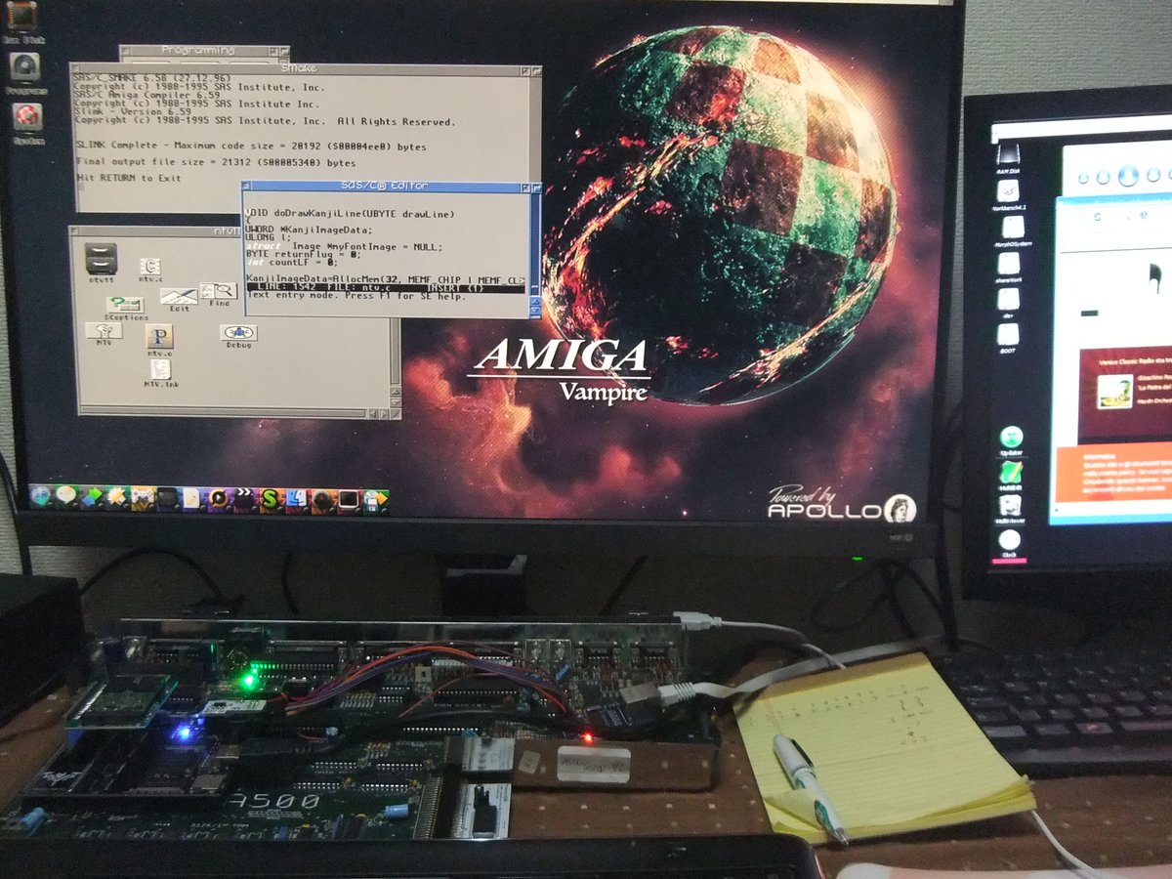Click the SAS/C Editor window title bar
This screenshot has height=879, width=1172.
(x=391, y=186)
